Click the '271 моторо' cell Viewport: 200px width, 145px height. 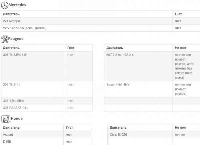pyautogui.click(x=87, y=21)
